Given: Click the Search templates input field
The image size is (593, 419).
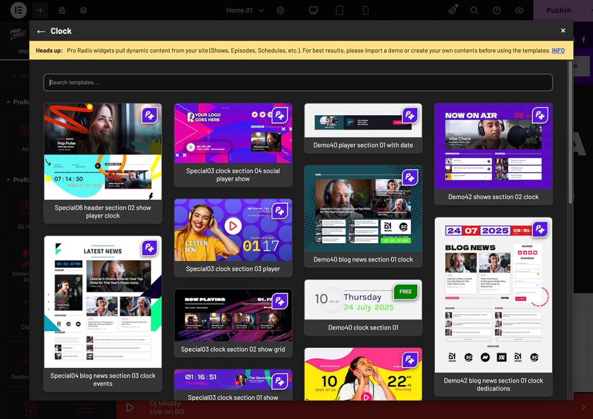Looking at the screenshot, I should [298, 82].
